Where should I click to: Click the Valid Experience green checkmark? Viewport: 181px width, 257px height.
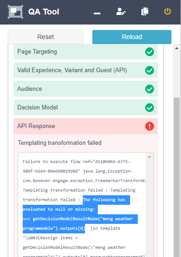(150, 70)
